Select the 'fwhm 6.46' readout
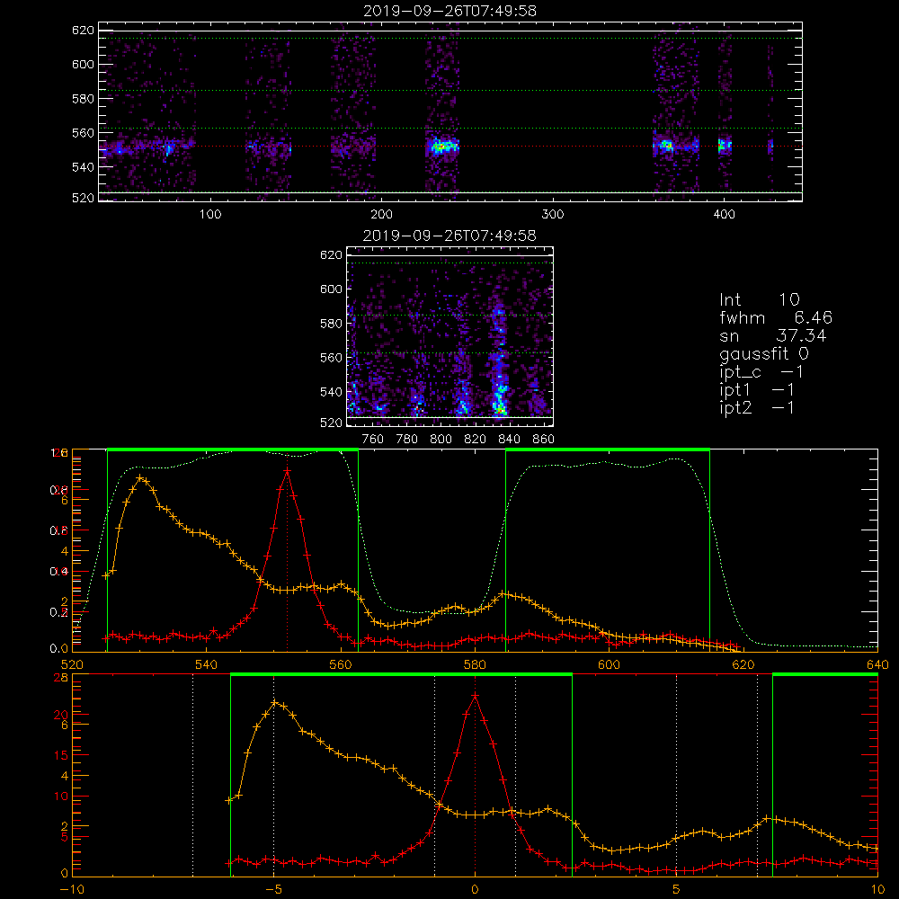 click(776, 317)
